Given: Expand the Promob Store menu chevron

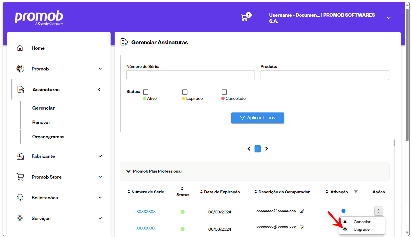Looking at the screenshot, I should tap(100, 177).
